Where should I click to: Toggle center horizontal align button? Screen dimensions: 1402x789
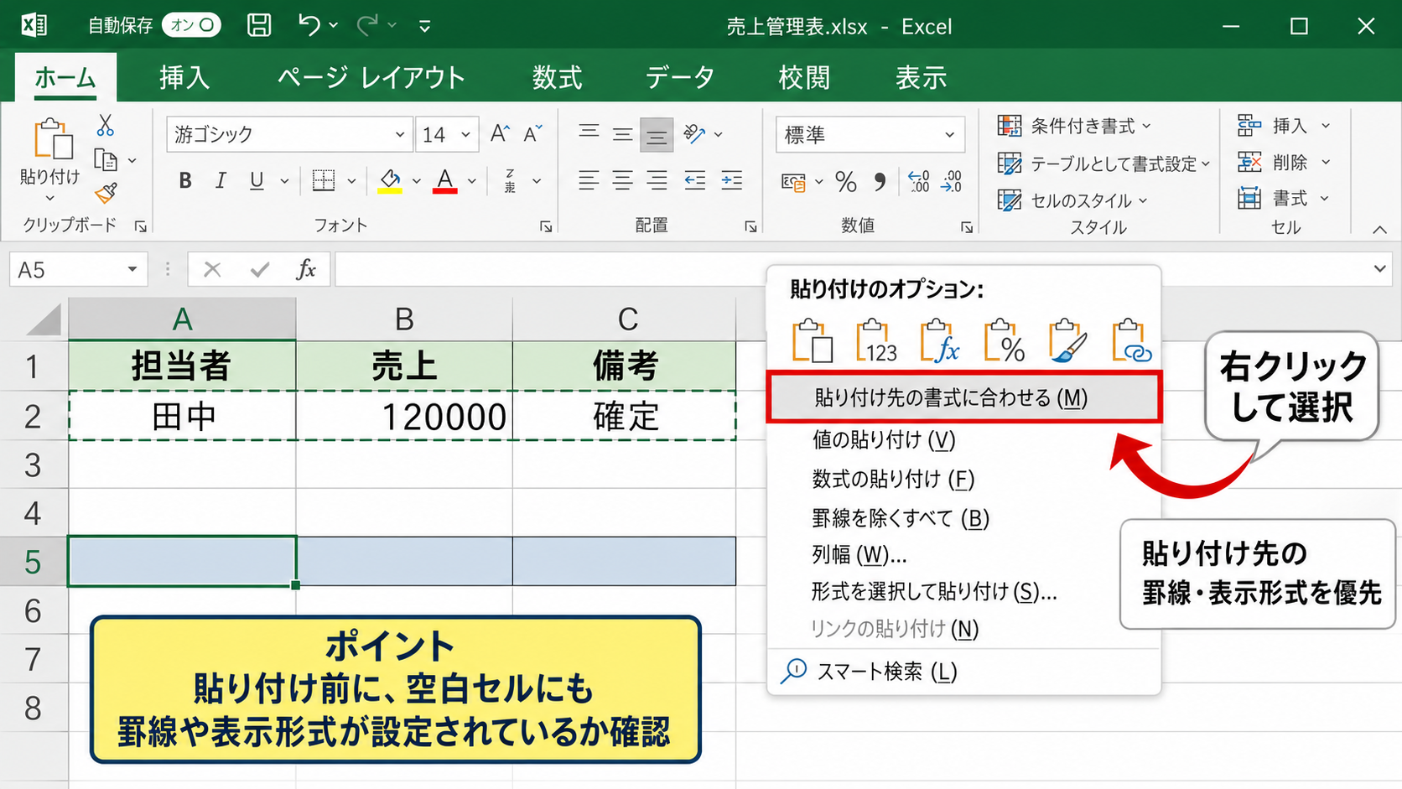(622, 180)
